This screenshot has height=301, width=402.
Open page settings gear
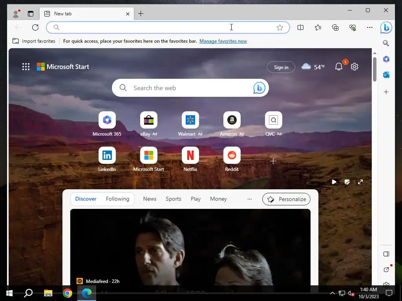(x=354, y=67)
